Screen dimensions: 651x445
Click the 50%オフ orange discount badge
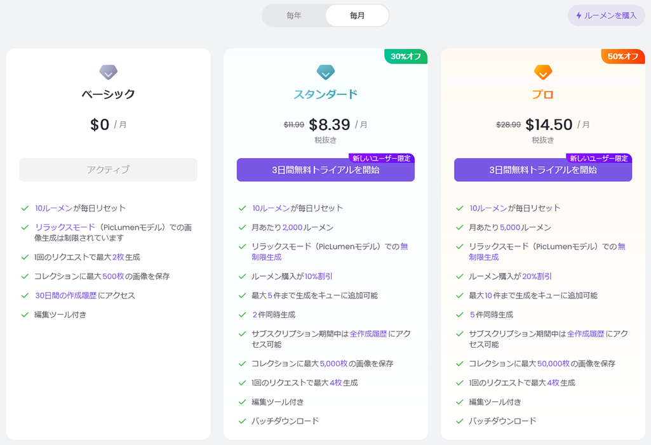(623, 56)
